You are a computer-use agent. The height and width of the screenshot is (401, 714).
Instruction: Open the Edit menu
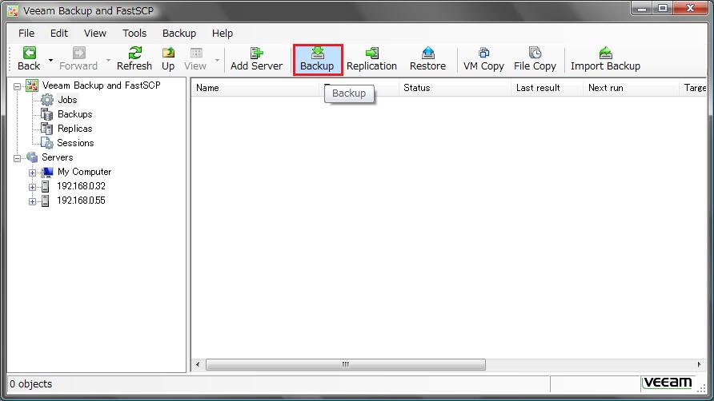pyautogui.click(x=59, y=34)
